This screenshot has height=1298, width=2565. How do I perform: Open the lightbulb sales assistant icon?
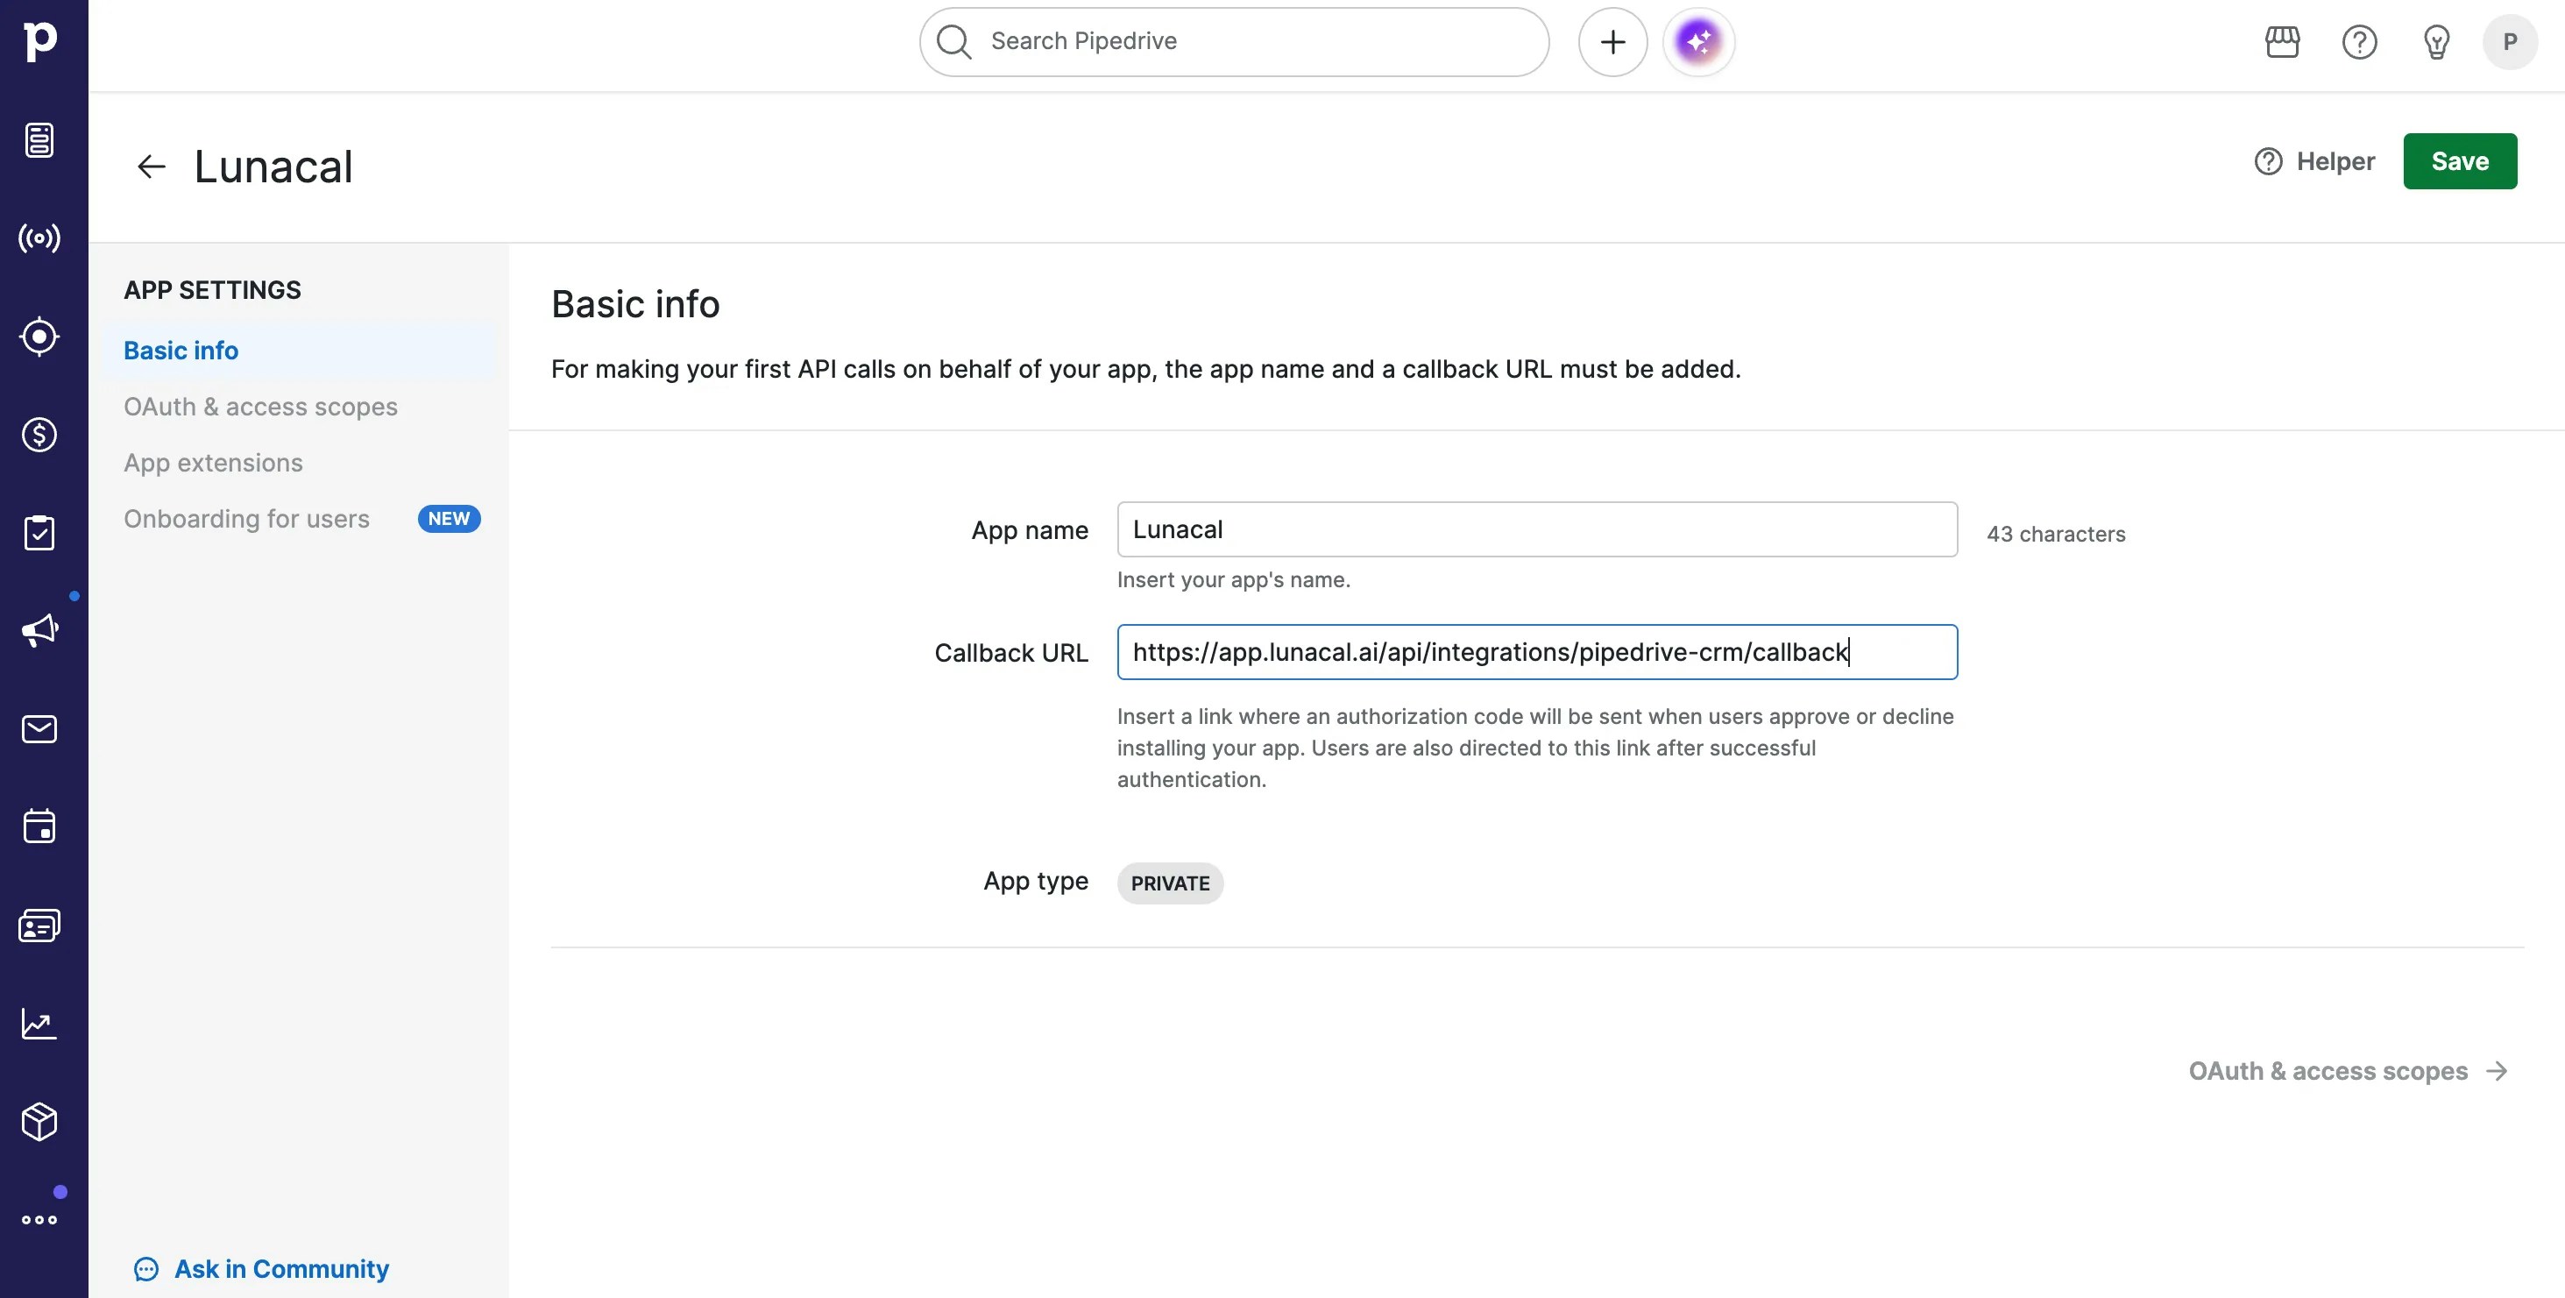click(2435, 42)
